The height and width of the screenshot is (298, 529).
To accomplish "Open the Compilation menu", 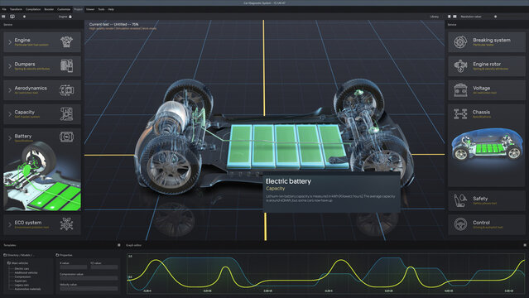I will 33,9.
